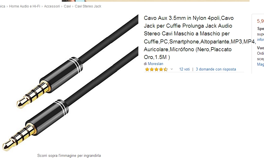Click the banner strip at top
Viewport: 264px width, 158px height.
[x=156, y=1]
